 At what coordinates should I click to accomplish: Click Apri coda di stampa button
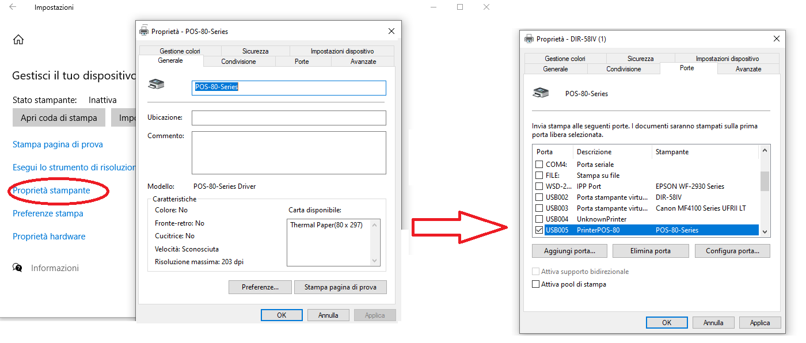point(59,118)
